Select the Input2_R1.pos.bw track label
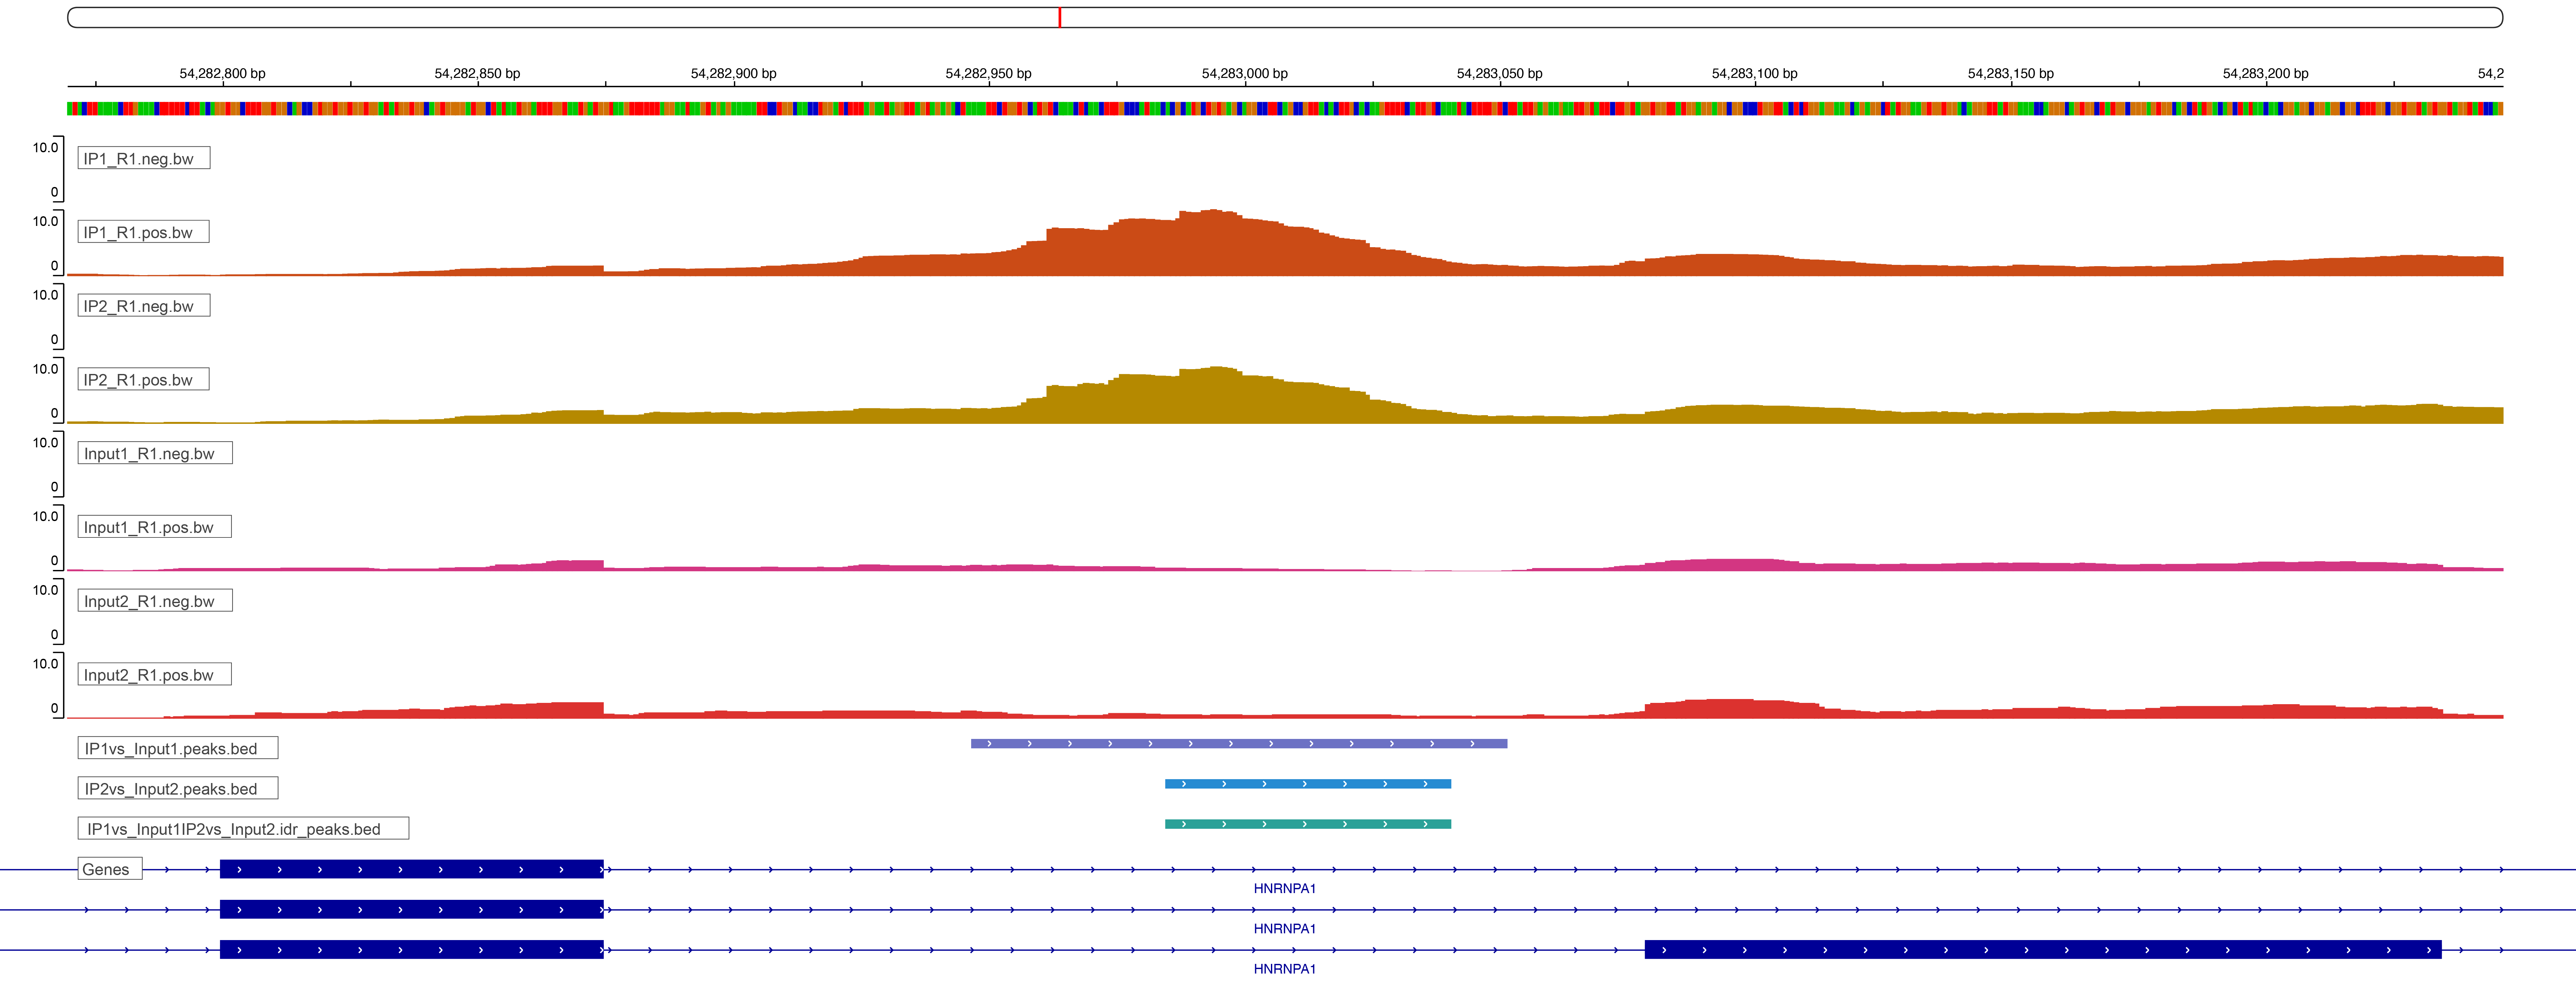 coord(155,674)
